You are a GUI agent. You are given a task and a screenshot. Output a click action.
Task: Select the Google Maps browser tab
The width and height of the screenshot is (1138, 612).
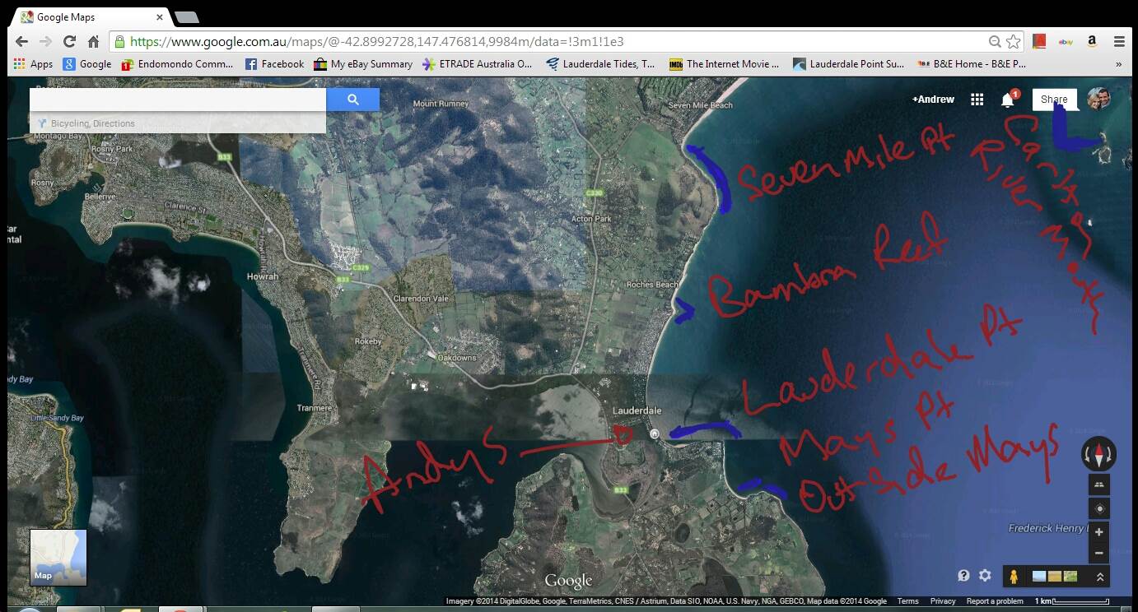(x=86, y=16)
